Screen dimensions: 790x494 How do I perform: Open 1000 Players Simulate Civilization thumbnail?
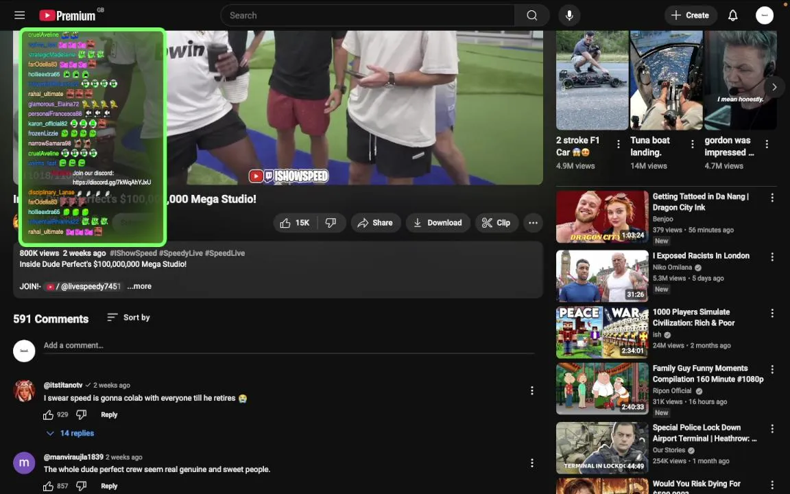coord(602,333)
